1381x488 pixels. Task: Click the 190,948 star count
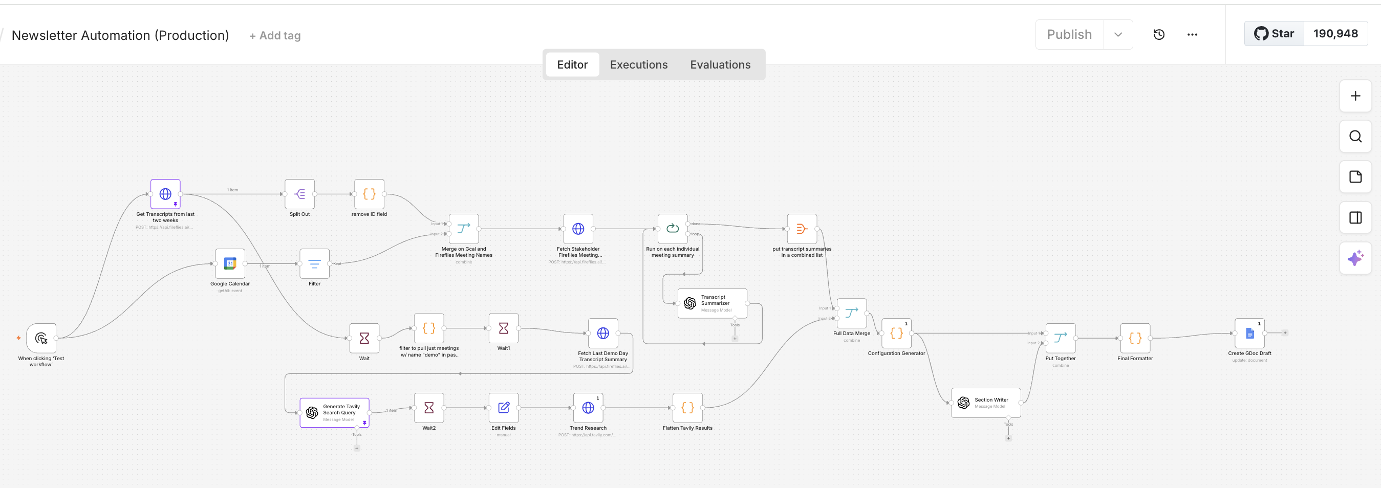tap(1335, 34)
